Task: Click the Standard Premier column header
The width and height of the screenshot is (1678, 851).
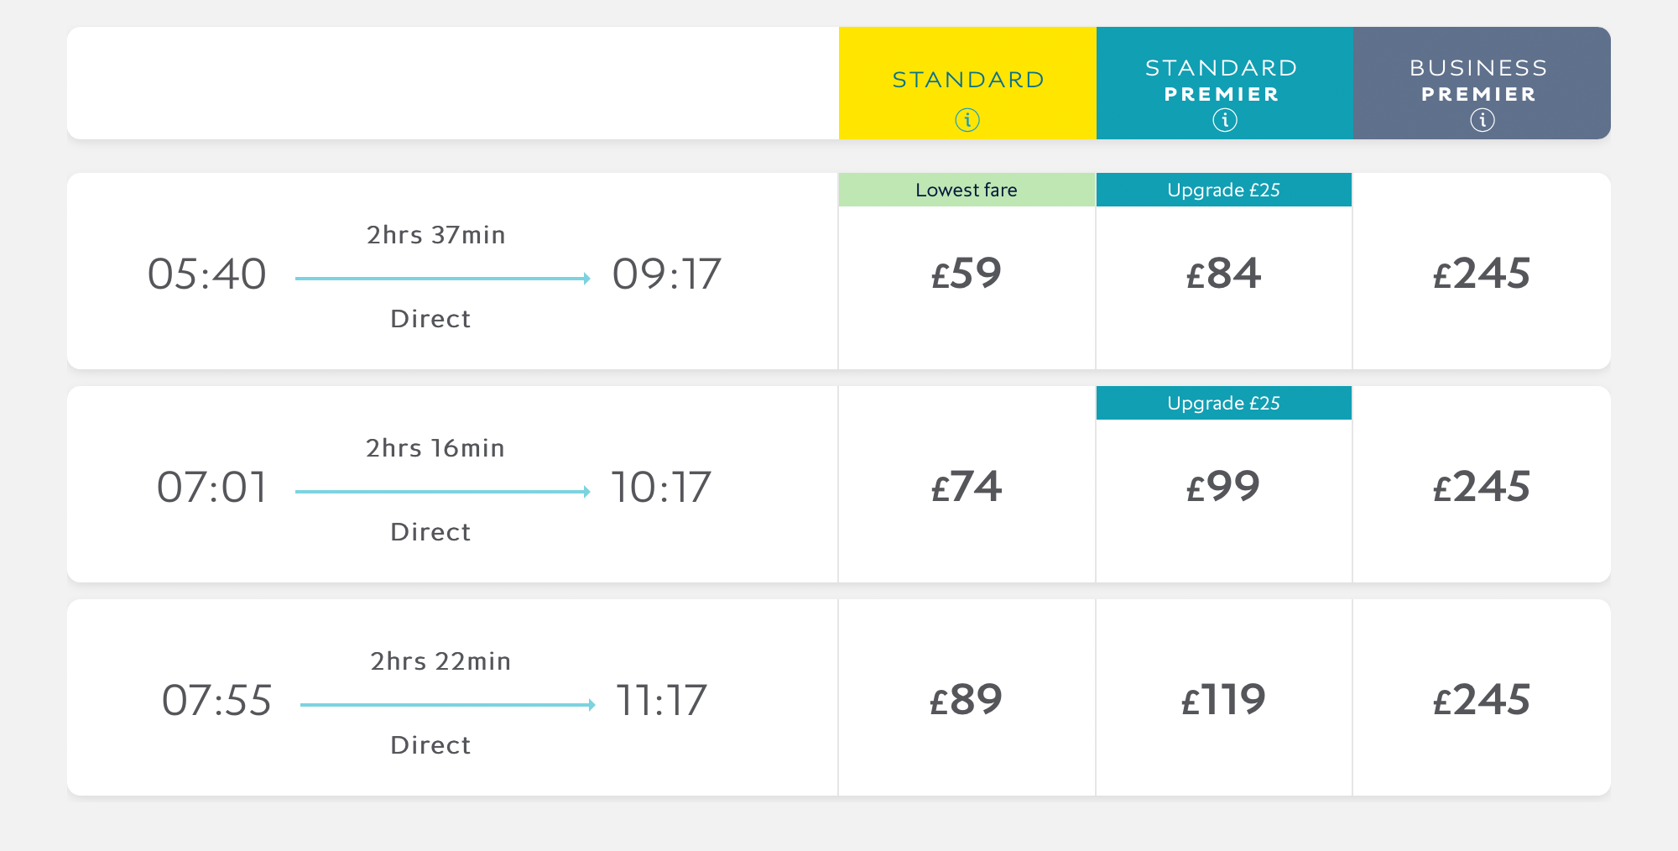Action: click(x=1225, y=83)
